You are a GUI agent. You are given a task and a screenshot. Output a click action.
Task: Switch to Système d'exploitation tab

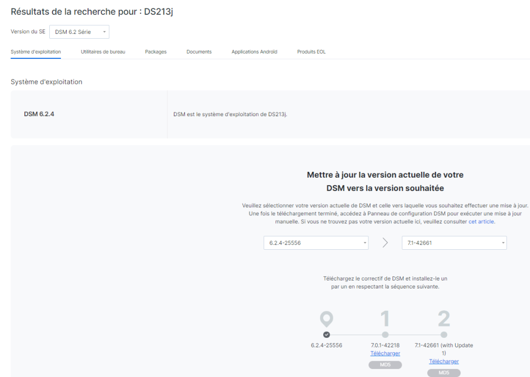click(36, 52)
